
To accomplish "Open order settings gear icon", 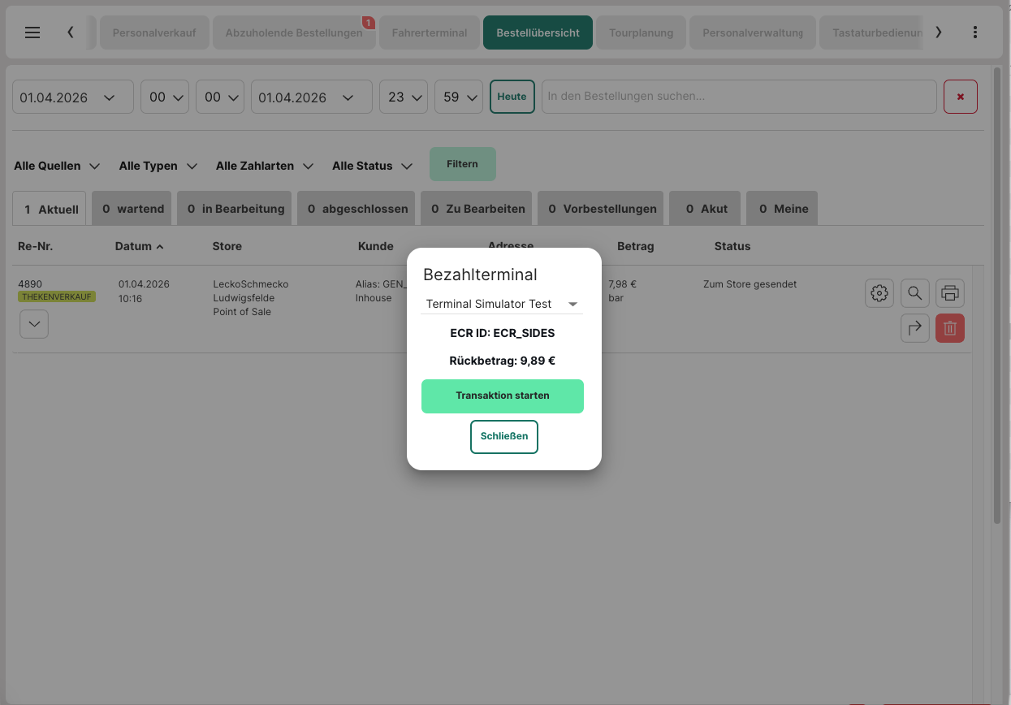I will coord(879,293).
